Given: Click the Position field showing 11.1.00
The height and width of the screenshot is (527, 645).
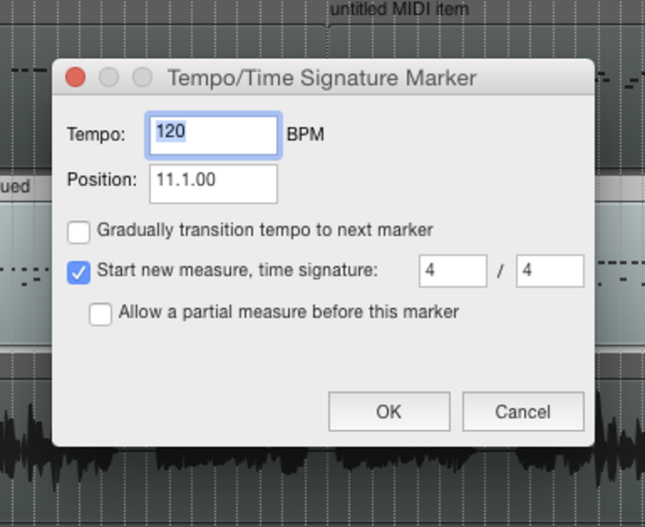Looking at the screenshot, I should 213,183.
